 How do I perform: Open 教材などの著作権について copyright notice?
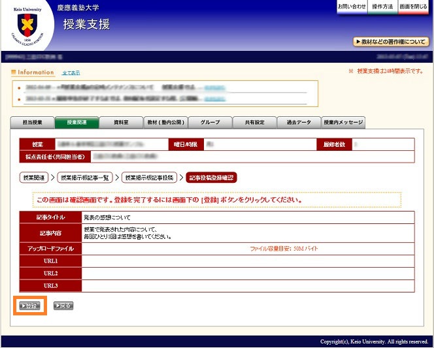[x=391, y=42]
